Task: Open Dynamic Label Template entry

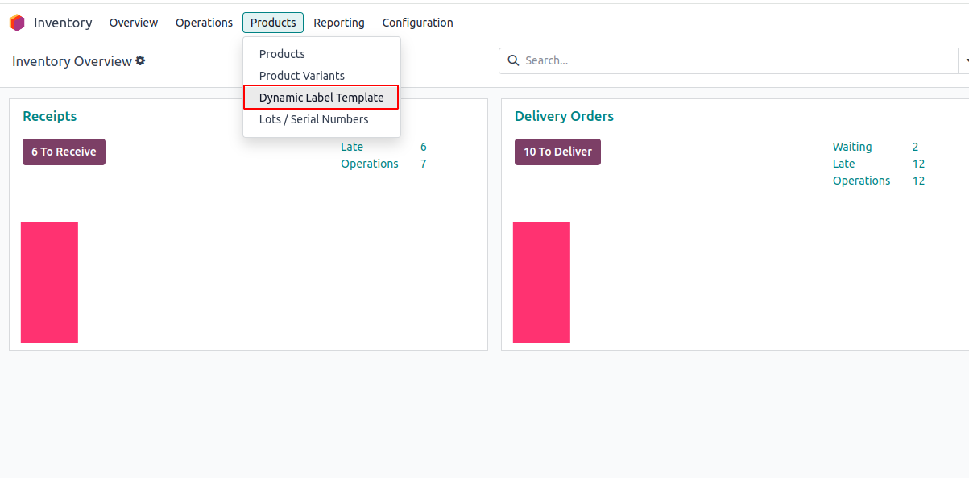Action: 321,98
